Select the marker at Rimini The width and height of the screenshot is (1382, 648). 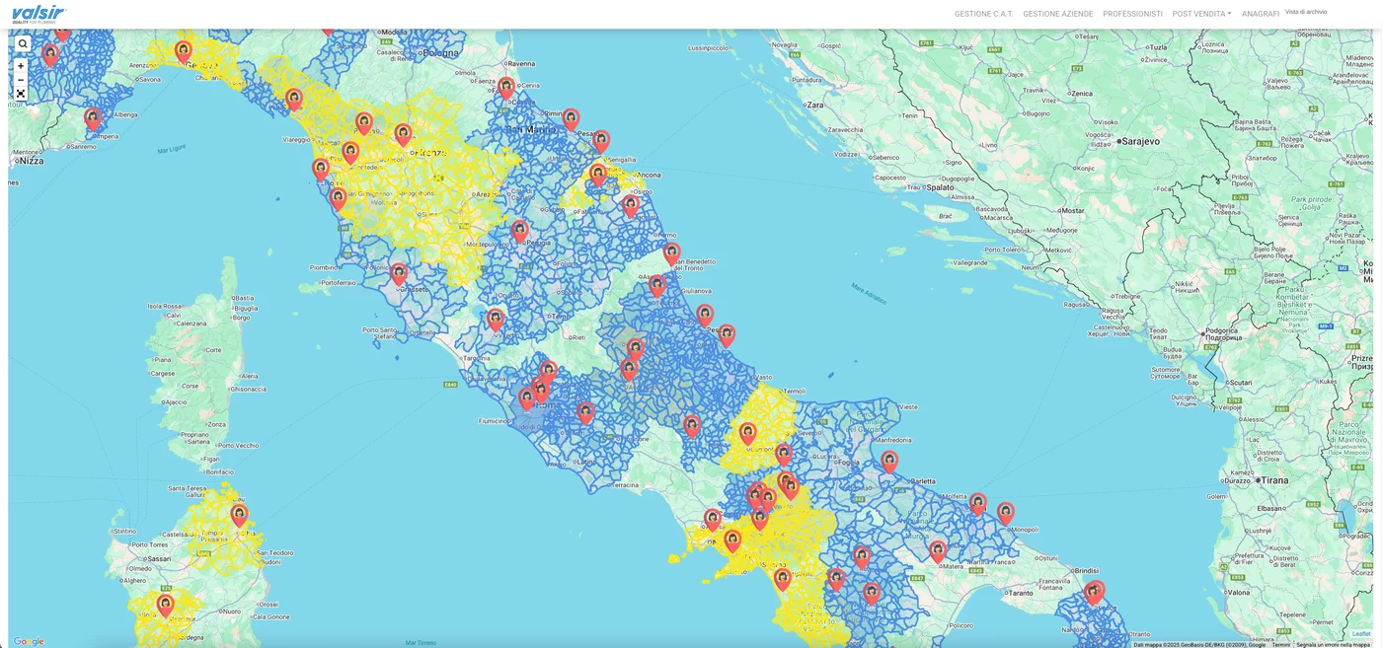(571, 119)
